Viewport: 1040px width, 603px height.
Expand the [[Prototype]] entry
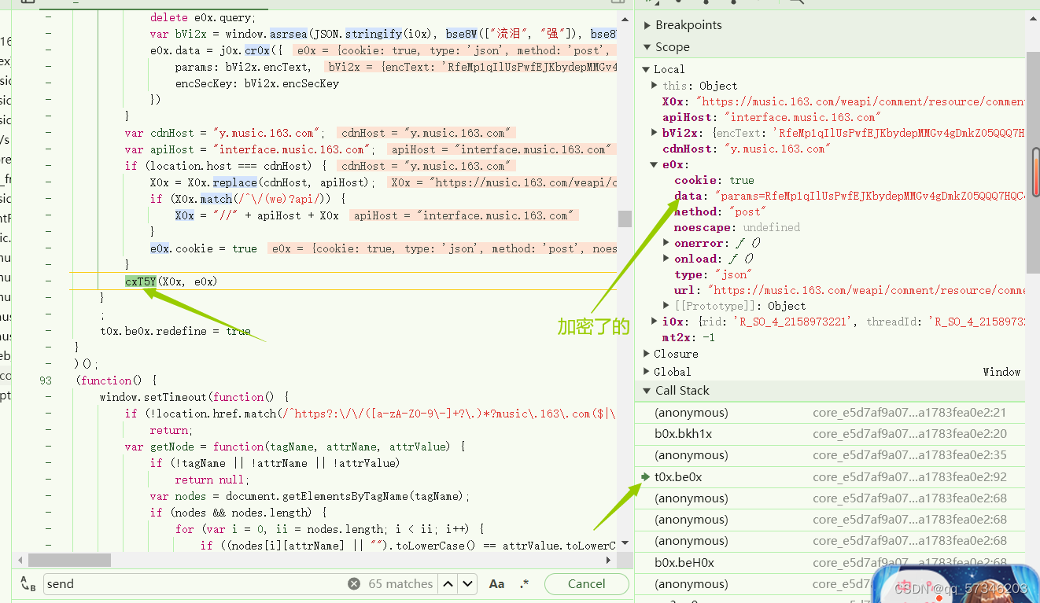coord(666,306)
